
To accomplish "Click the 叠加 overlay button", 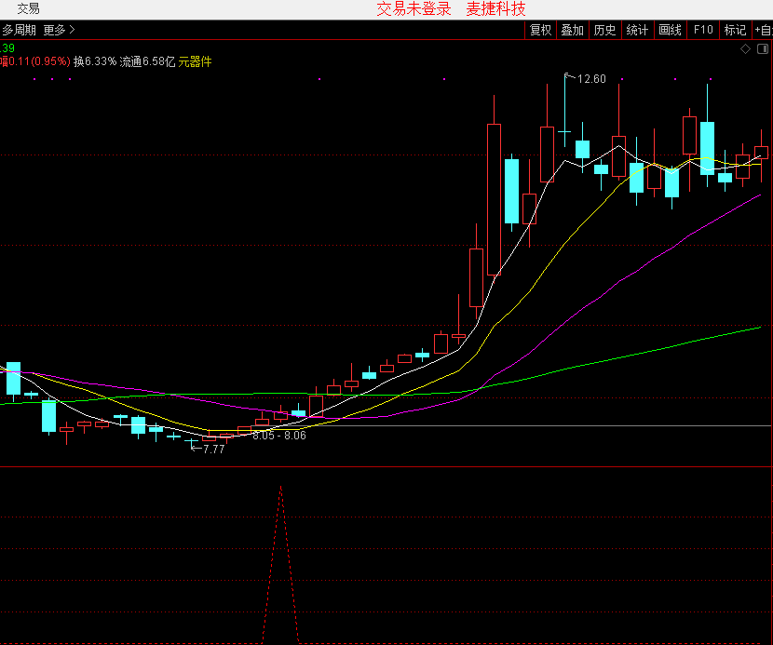I will [x=572, y=30].
